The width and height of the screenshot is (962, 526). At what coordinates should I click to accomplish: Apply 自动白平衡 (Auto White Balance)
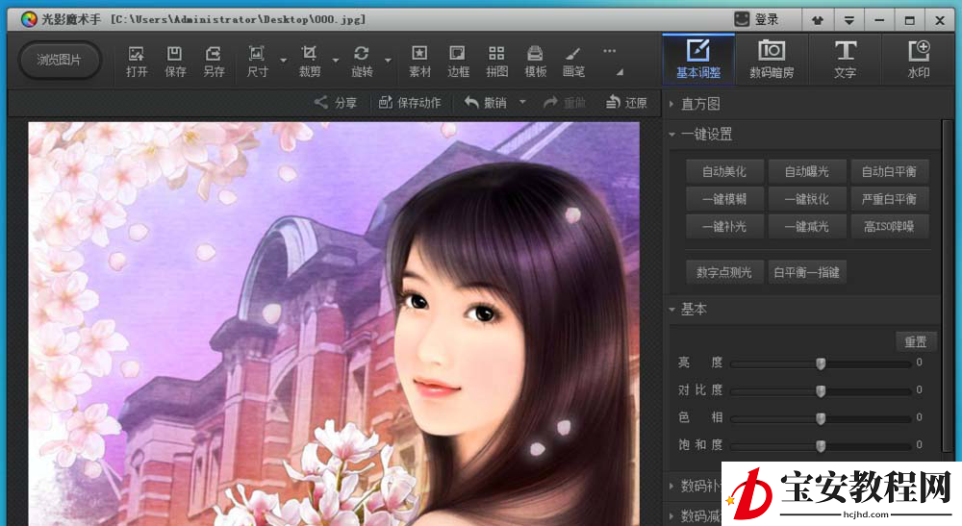889,172
